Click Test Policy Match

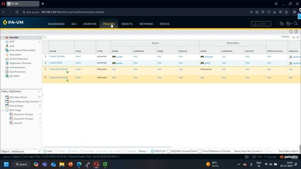pos(288,151)
